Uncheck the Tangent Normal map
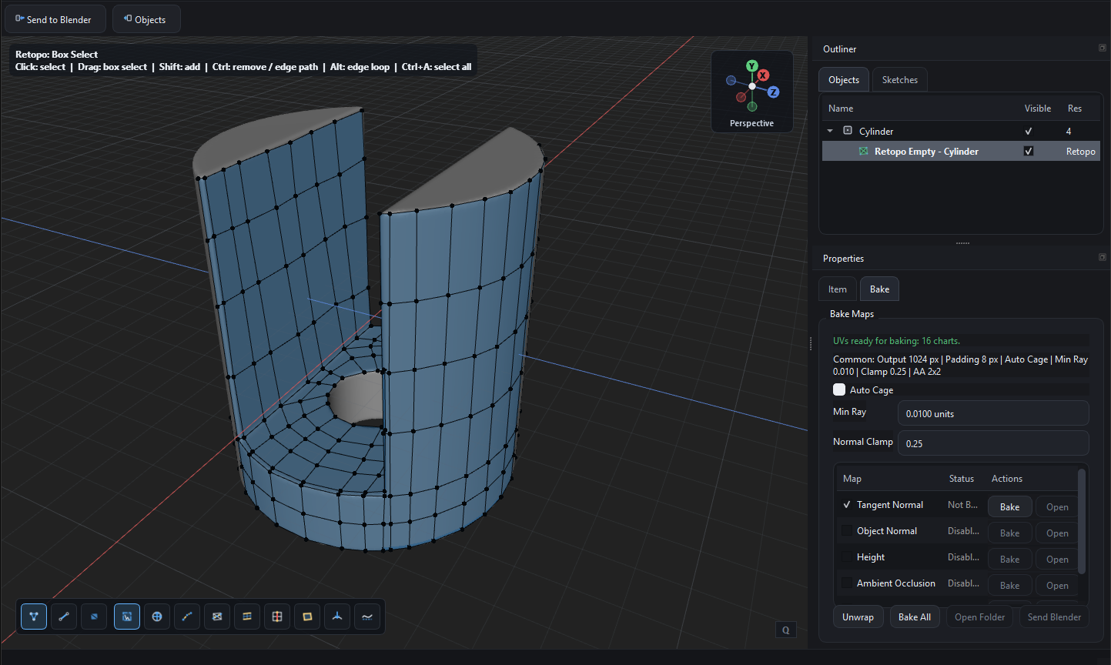 point(847,505)
